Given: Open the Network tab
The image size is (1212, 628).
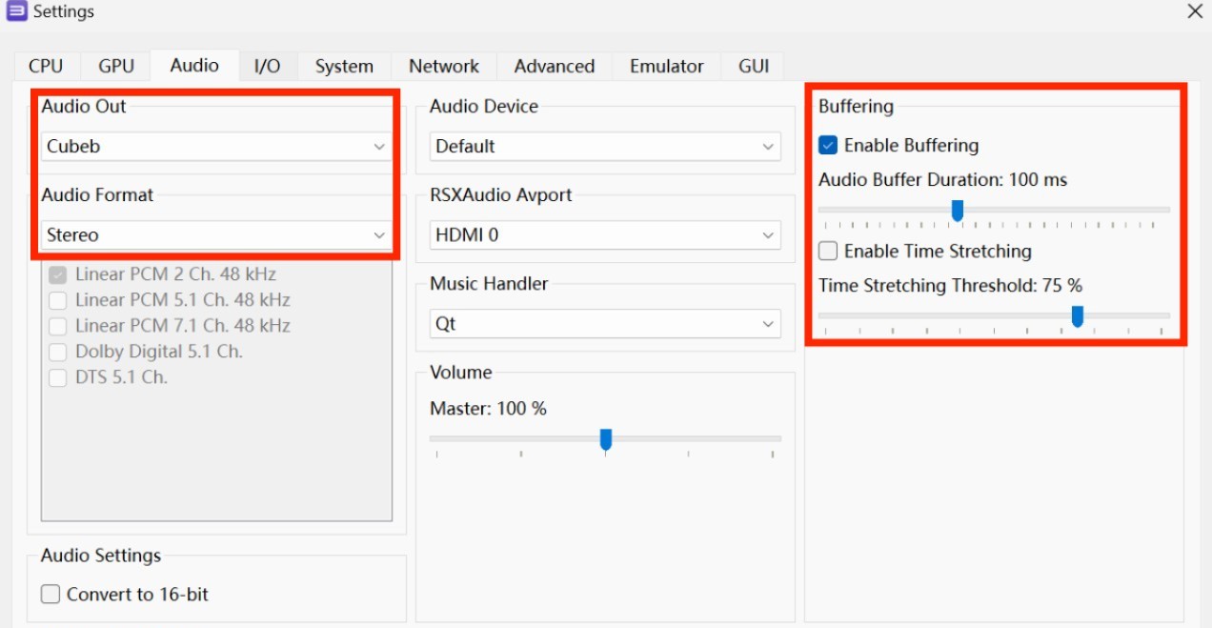Looking at the screenshot, I should tap(444, 66).
